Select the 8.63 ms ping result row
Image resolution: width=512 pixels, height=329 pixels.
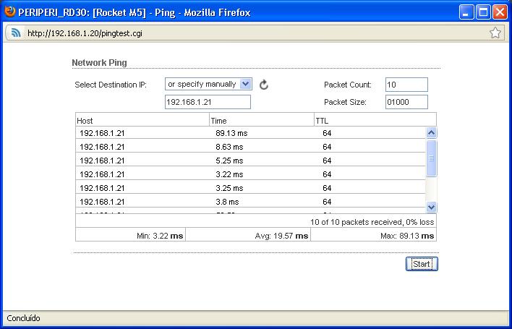click(x=250, y=147)
